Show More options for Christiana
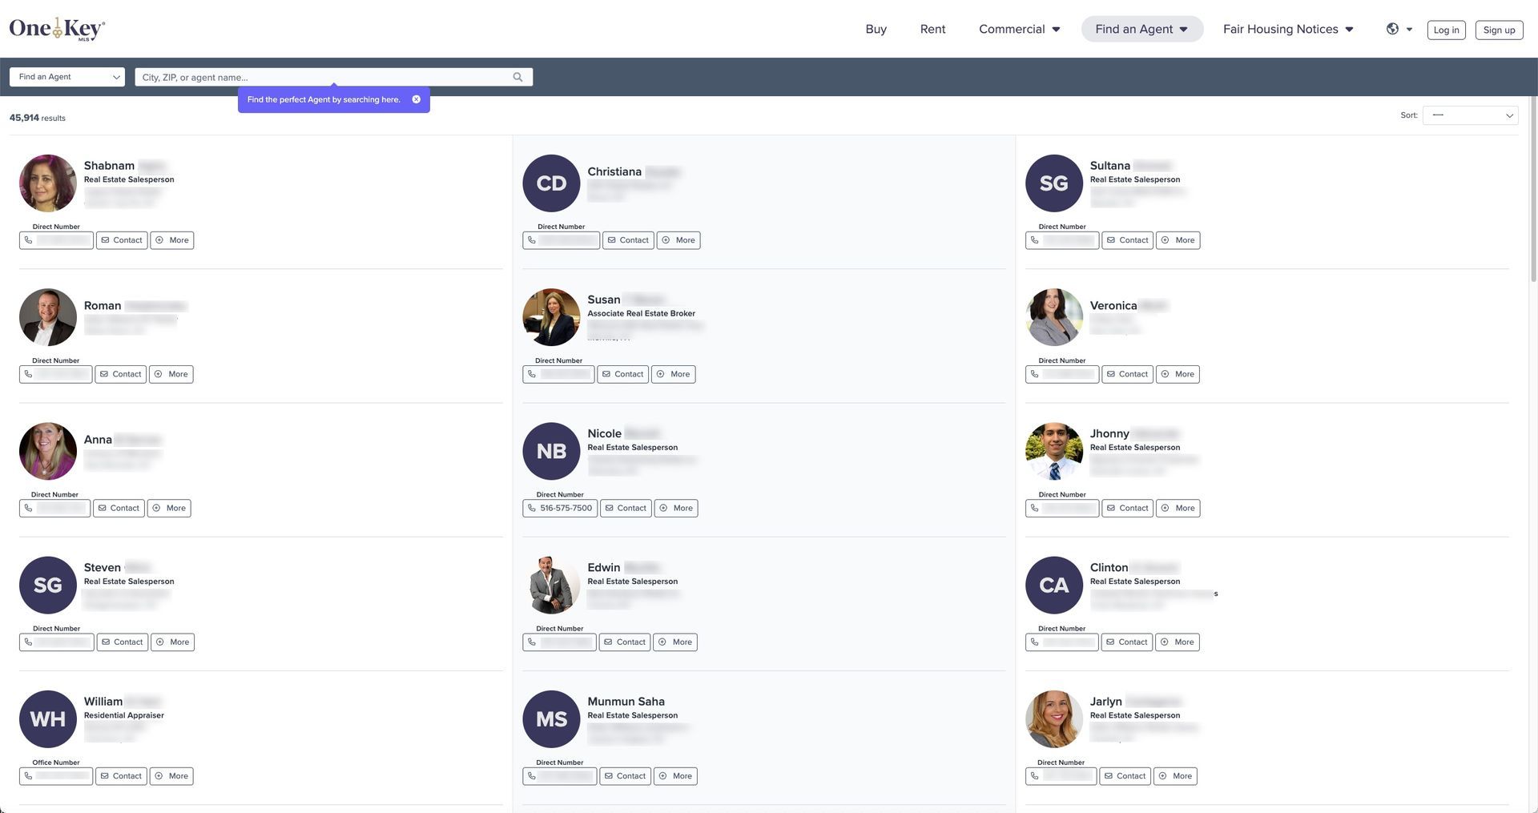 678,240
